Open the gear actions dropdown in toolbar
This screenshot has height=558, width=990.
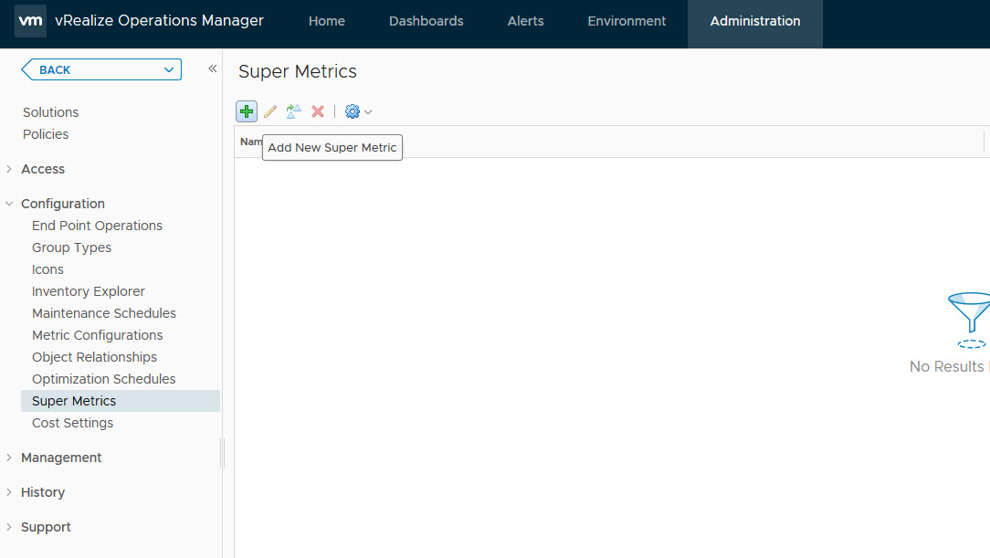pos(358,111)
